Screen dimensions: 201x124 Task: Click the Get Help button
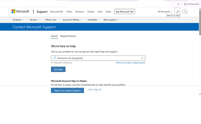[58, 69]
